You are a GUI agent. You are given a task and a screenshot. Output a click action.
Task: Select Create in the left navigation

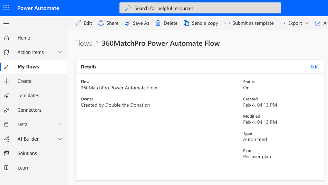(x=25, y=81)
